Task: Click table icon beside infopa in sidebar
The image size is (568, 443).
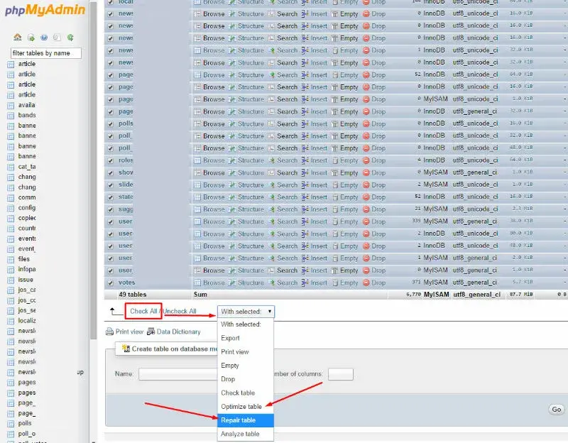Action: (11, 270)
